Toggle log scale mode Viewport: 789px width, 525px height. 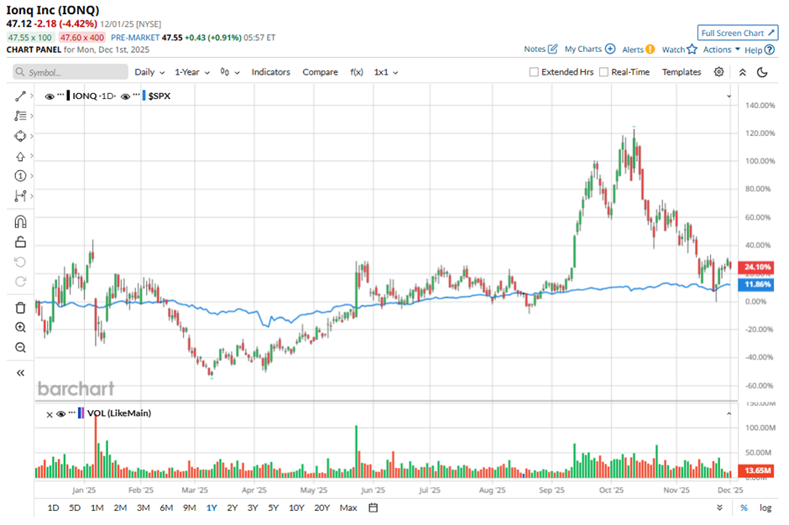click(765, 508)
